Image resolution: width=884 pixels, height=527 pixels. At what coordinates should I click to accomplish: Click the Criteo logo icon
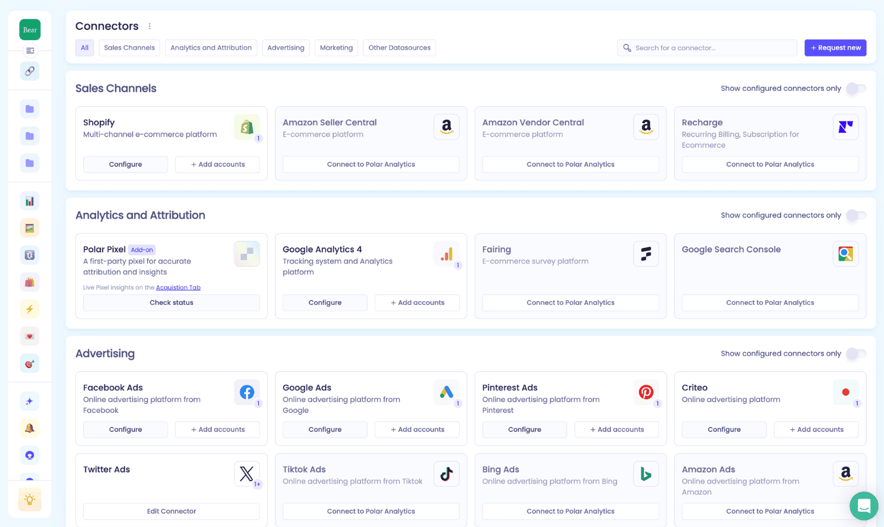[x=846, y=392]
